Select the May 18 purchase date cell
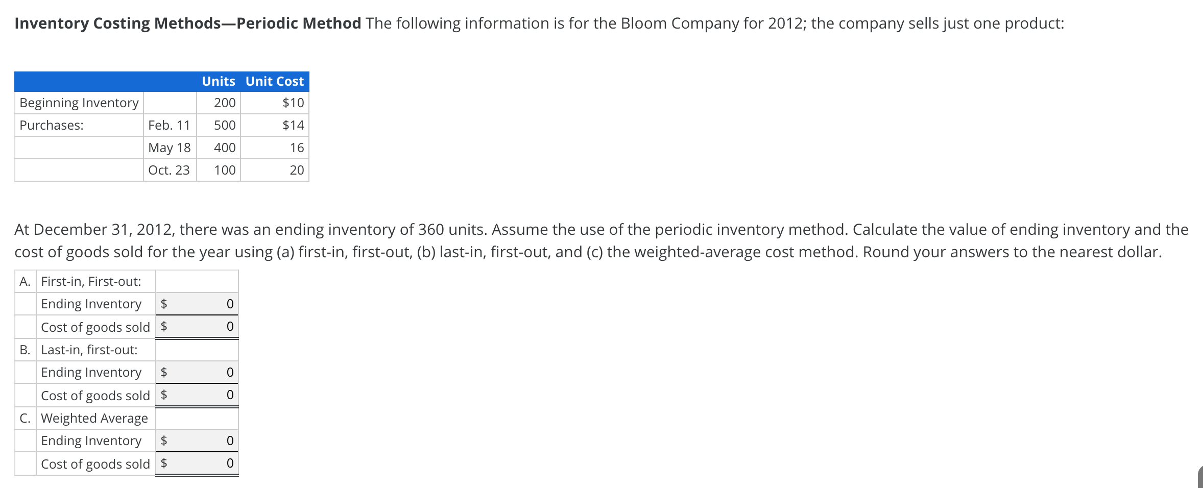 [x=169, y=148]
